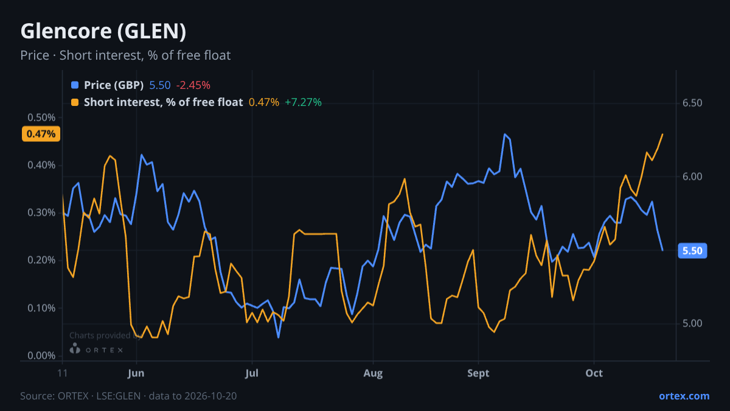Screen dimensions: 730x411
Task: Click the 5.00 right axis label
Action: tap(692, 323)
